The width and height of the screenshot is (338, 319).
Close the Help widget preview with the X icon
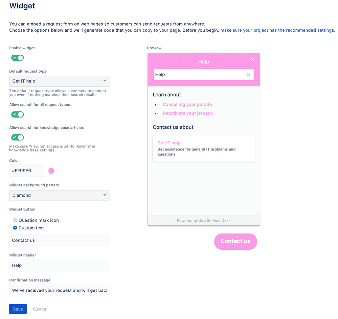click(252, 59)
